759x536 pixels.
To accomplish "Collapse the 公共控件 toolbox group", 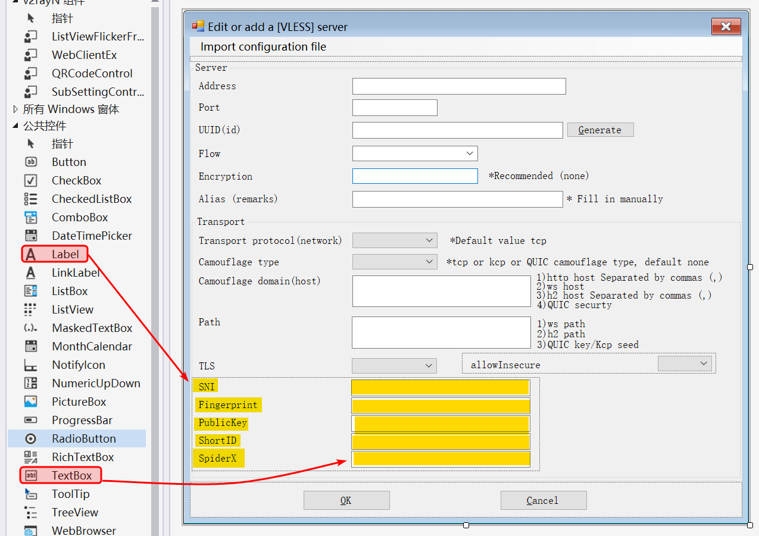I will click(x=15, y=126).
